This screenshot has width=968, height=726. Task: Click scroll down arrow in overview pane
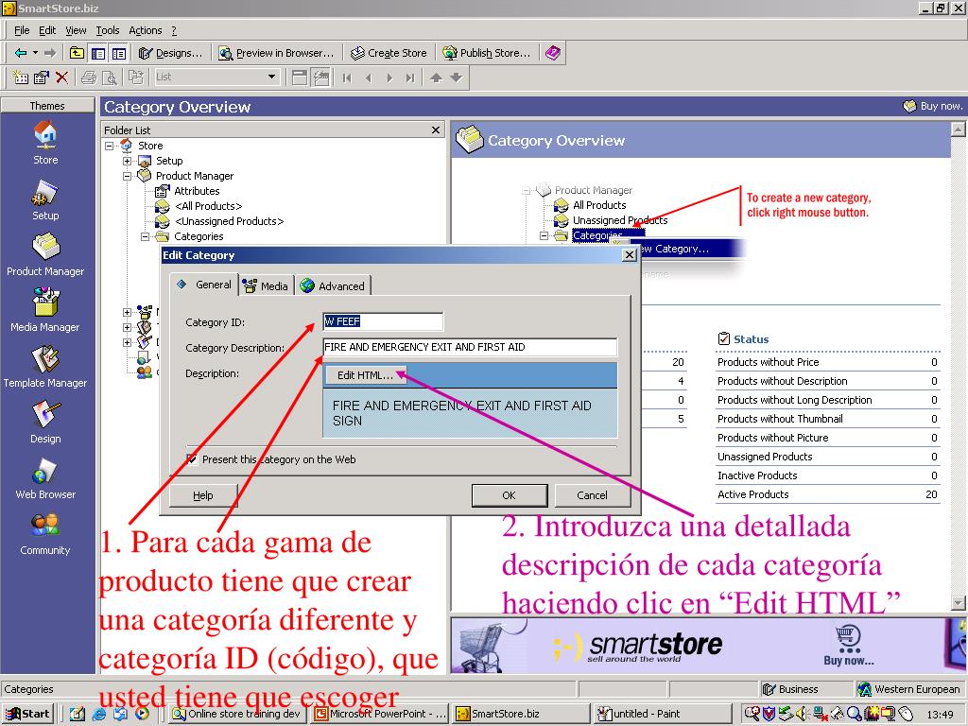958,602
